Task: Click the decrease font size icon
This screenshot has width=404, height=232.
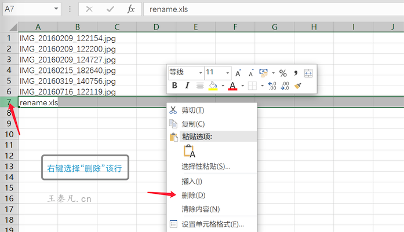Action: pyautogui.click(x=250, y=72)
